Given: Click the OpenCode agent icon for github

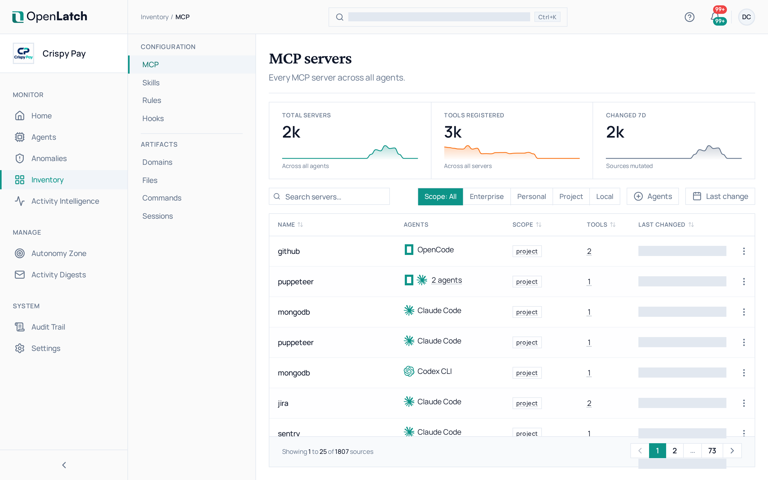Looking at the screenshot, I should tap(409, 250).
